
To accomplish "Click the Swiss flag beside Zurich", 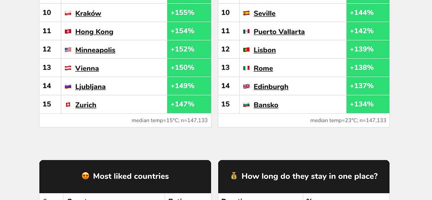I will [x=68, y=105].
